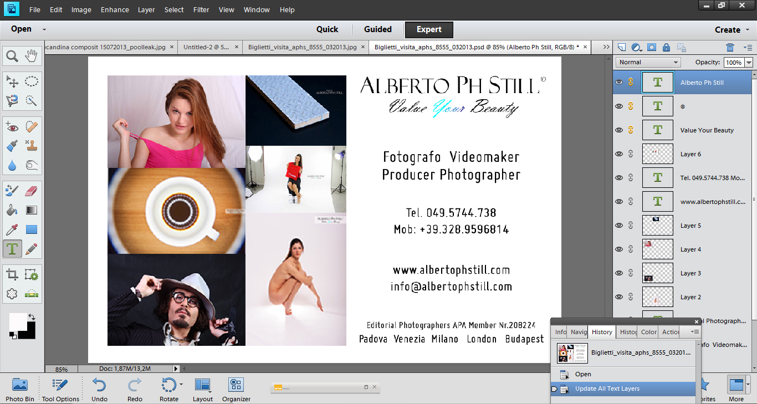Toggle visibility of Layer 5
The width and height of the screenshot is (757, 404).
pyautogui.click(x=619, y=226)
